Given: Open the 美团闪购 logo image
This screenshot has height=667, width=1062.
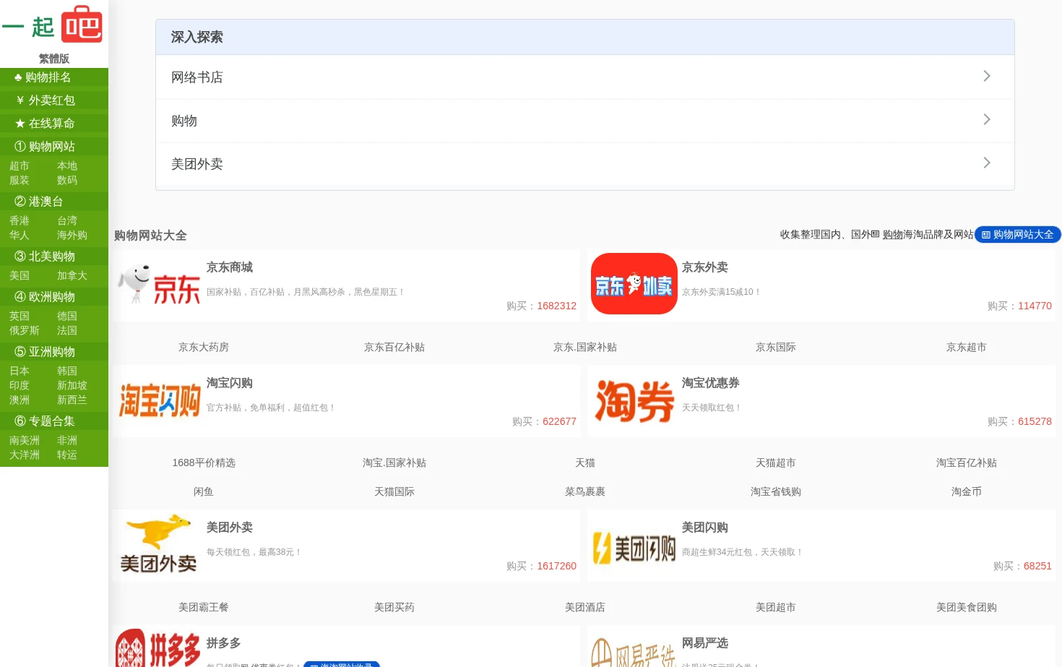Looking at the screenshot, I should pos(634,544).
